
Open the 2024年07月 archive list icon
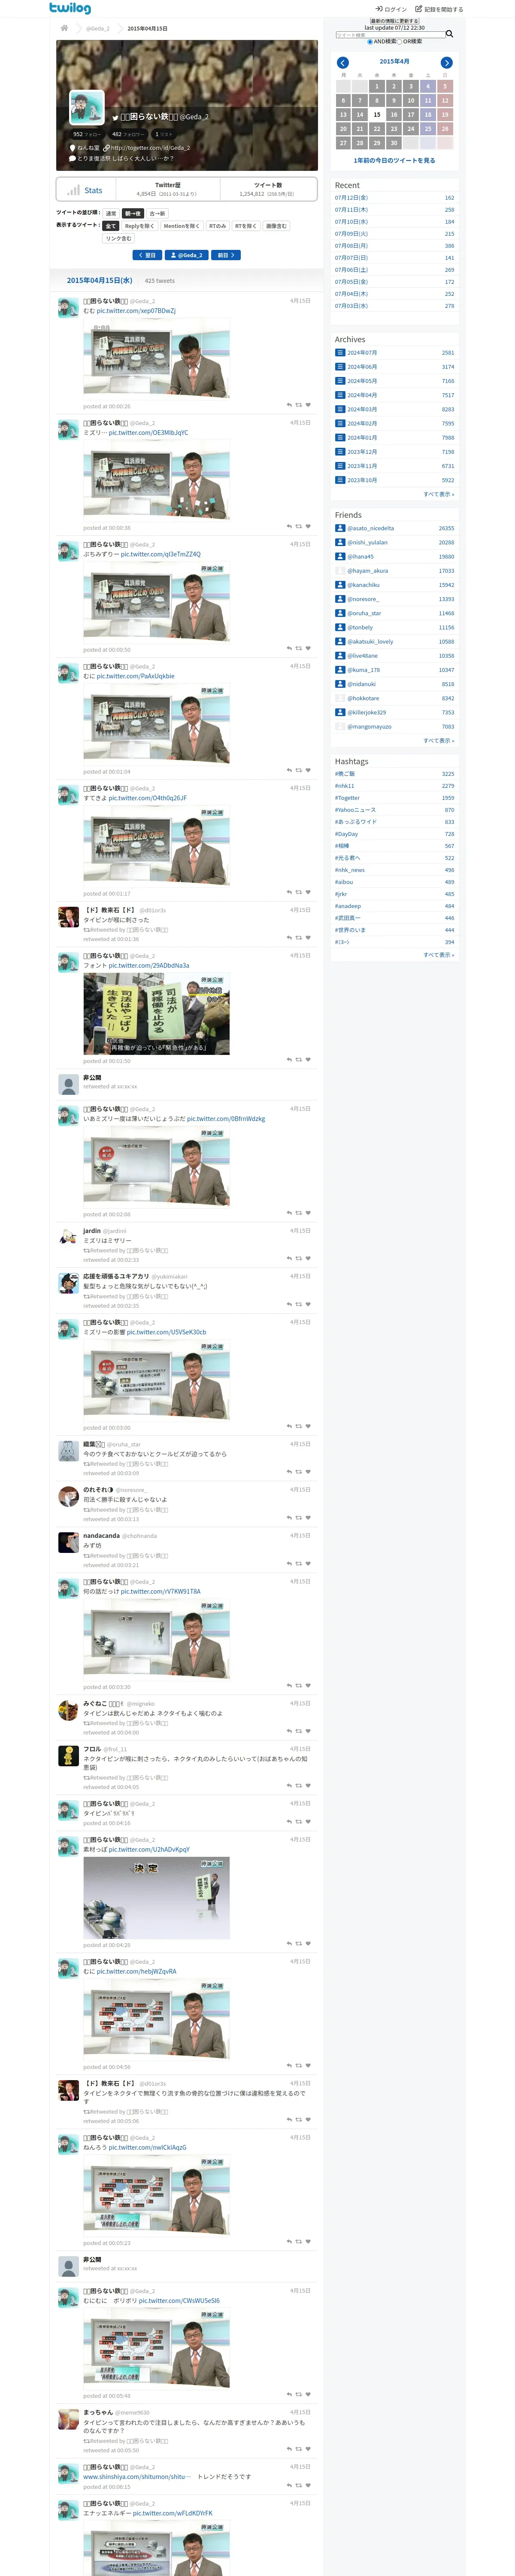pyautogui.click(x=340, y=353)
